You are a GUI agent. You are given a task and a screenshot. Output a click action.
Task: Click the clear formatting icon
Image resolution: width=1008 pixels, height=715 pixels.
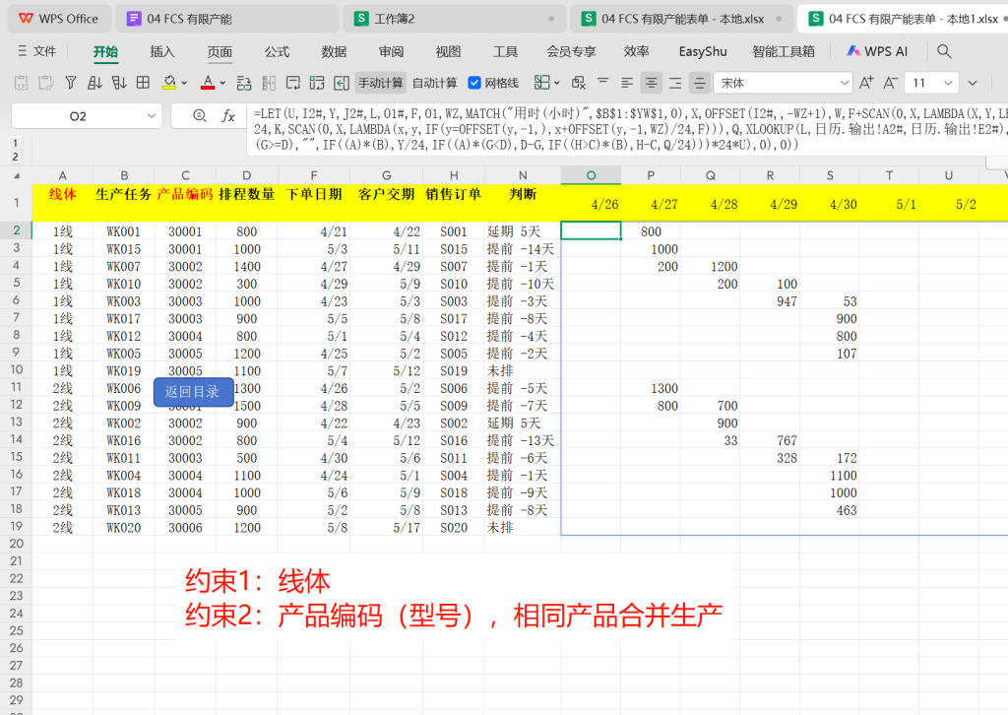pos(579,83)
